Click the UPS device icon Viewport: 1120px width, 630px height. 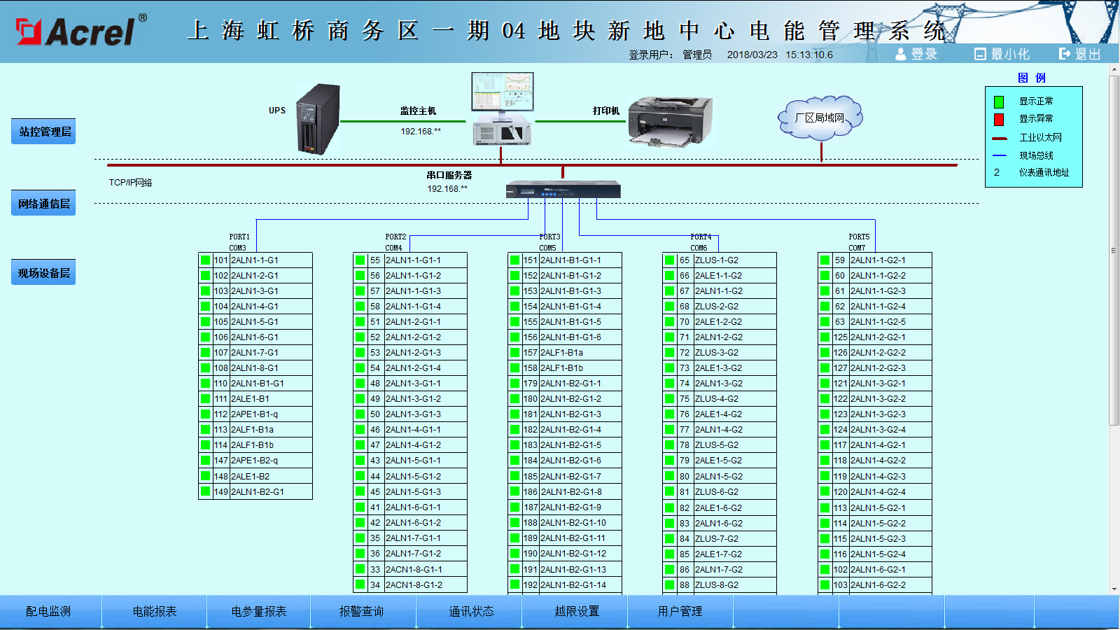pyautogui.click(x=318, y=119)
